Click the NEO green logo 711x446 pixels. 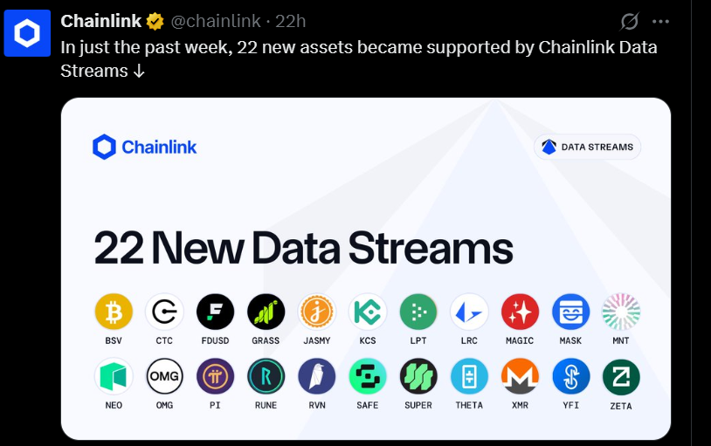point(114,376)
